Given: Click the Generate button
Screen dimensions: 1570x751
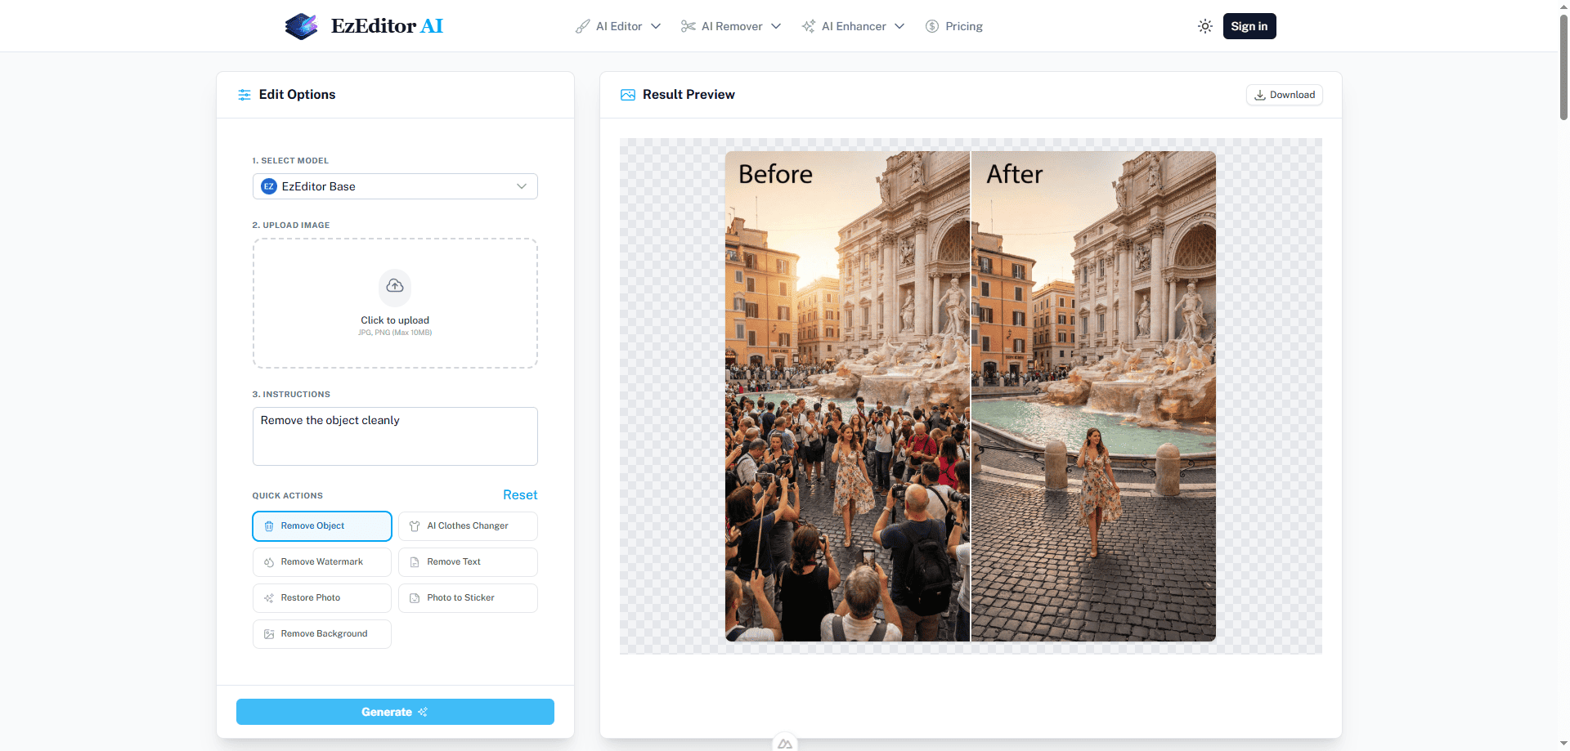Looking at the screenshot, I should coord(395,712).
